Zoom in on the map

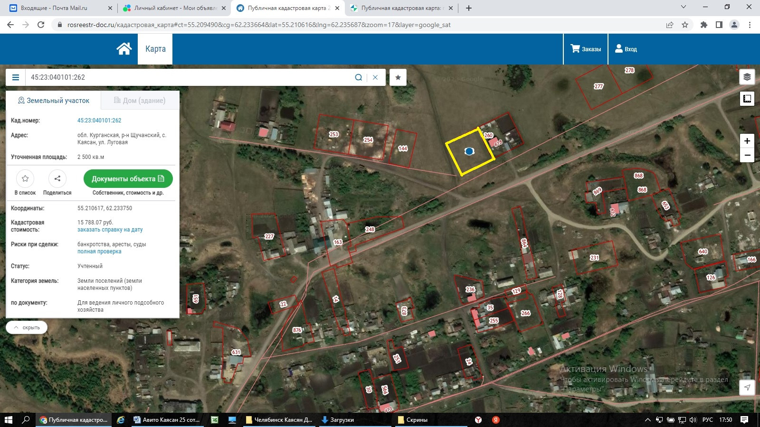point(747,141)
